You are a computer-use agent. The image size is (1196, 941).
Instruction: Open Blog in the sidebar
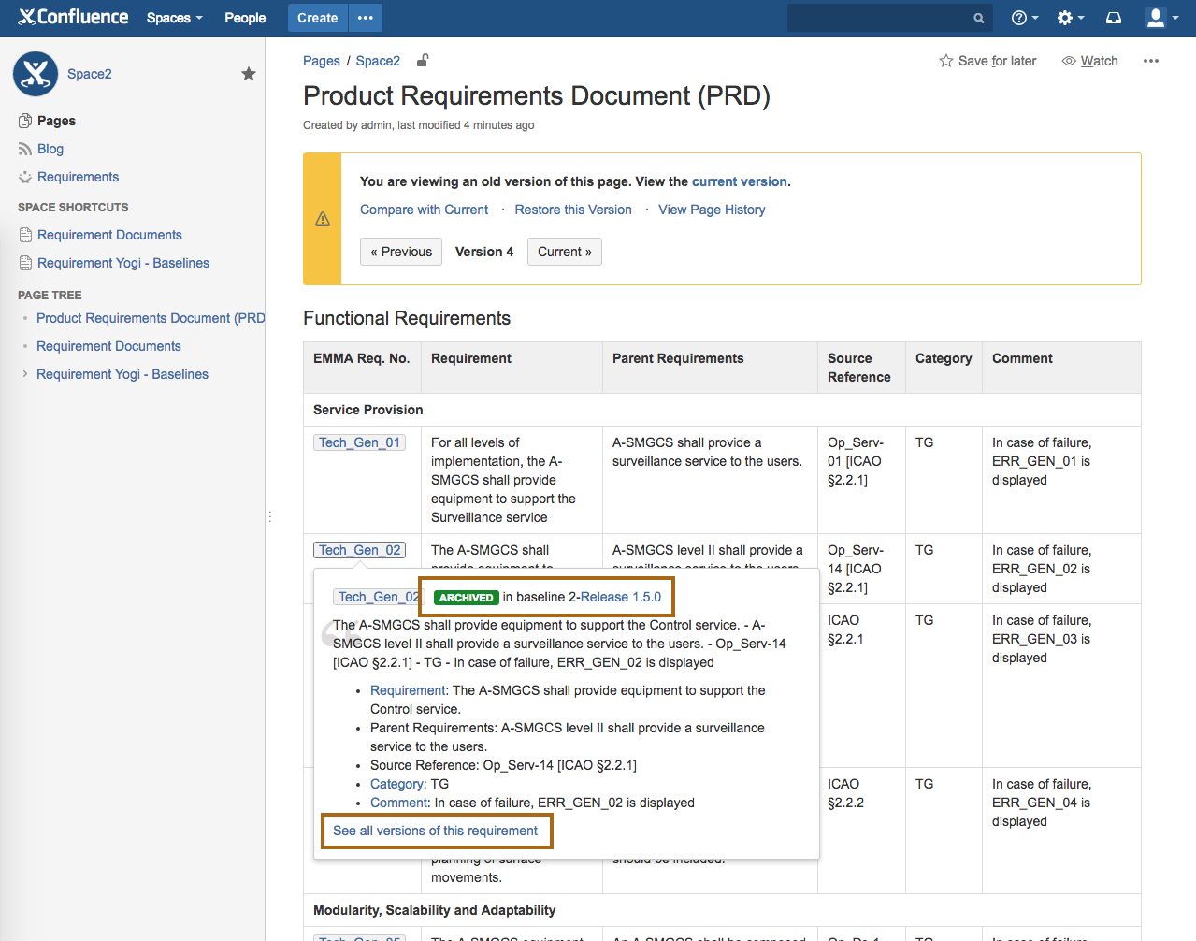pyautogui.click(x=50, y=149)
